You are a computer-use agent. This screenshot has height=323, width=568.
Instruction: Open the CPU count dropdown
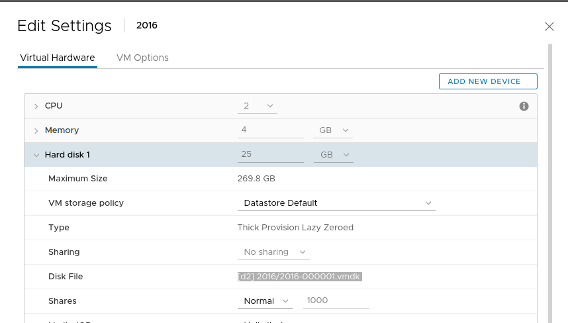click(258, 106)
